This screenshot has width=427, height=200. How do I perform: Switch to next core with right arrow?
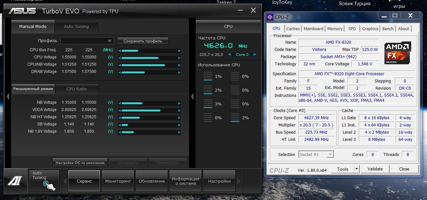point(254,55)
